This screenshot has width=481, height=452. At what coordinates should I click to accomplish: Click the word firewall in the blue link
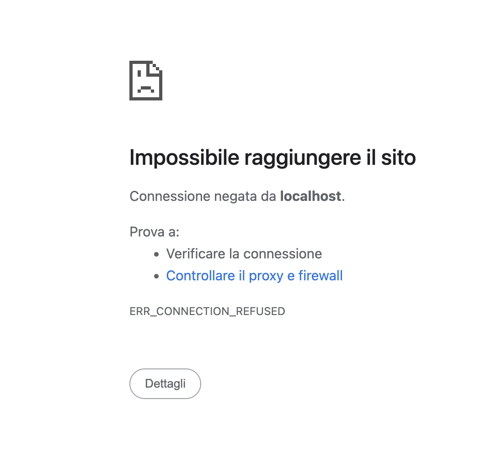click(321, 276)
